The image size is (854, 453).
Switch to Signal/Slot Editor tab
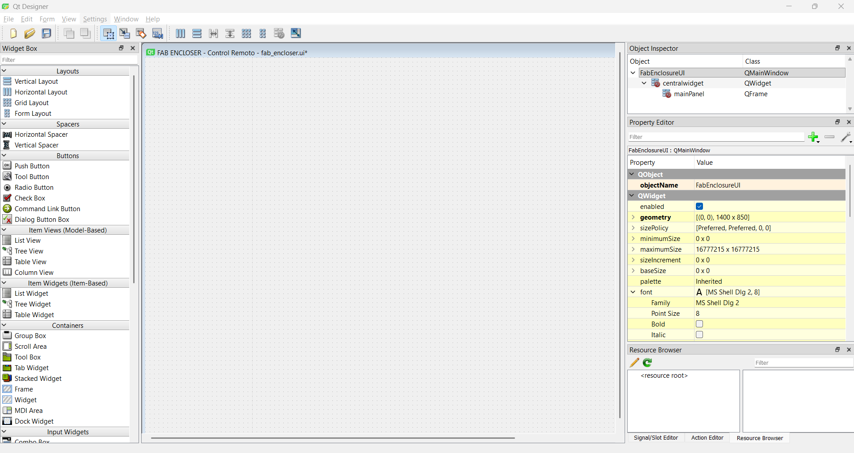tap(656, 438)
